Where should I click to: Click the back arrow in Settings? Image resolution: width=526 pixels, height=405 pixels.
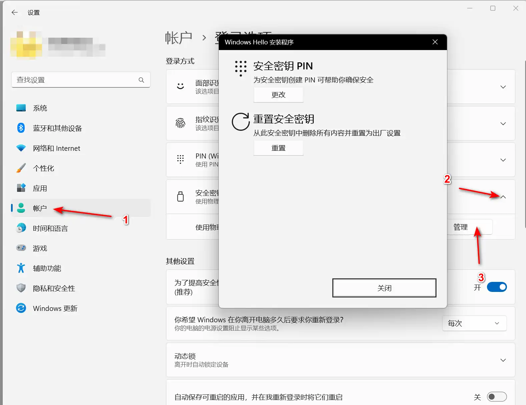[x=14, y=12]
